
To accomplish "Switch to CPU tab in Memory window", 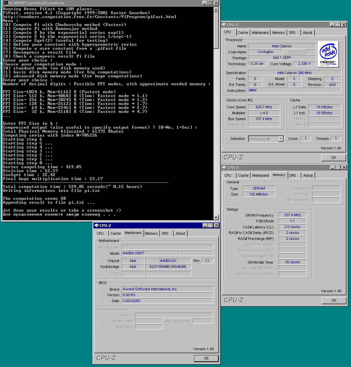I will 228,175.
